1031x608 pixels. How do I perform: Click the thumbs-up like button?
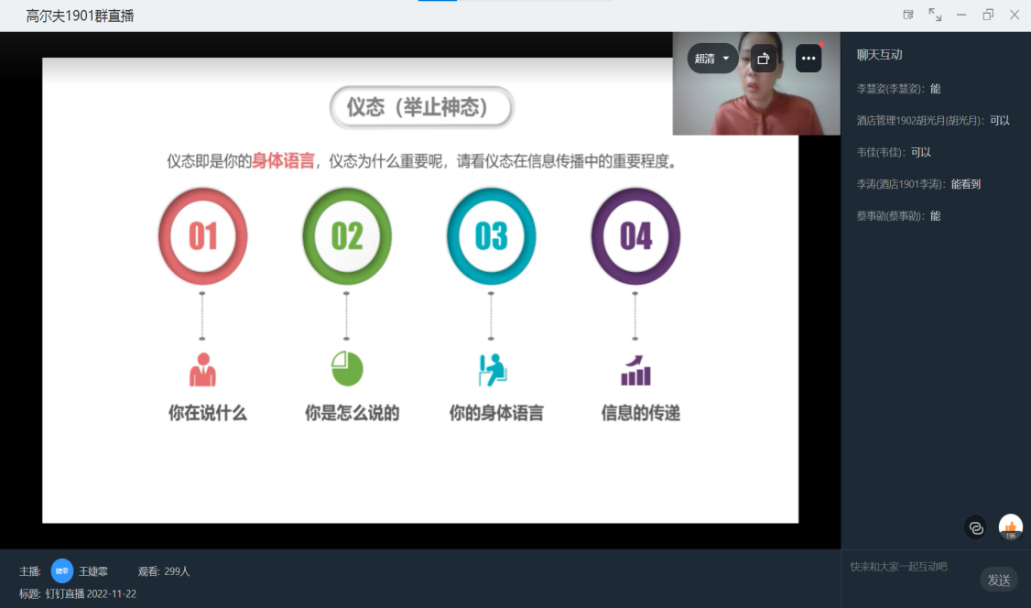pos(1010,527)
